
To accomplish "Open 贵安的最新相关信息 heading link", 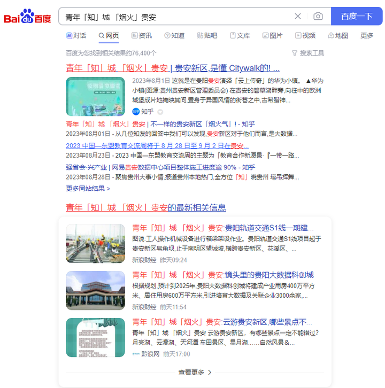I will (x=146, y=207).
